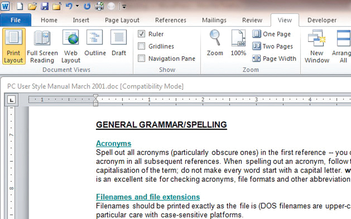The height and width of the screenshot is (219, 351).
Task: Select the Print Layout view
Action: click(x=14, y=46)
